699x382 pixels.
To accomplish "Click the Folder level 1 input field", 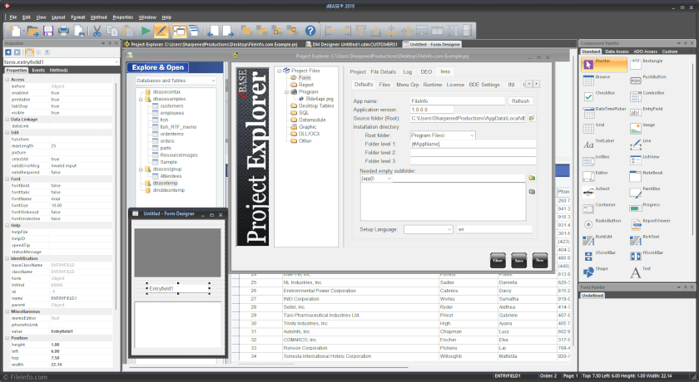I will pos(473,144).
